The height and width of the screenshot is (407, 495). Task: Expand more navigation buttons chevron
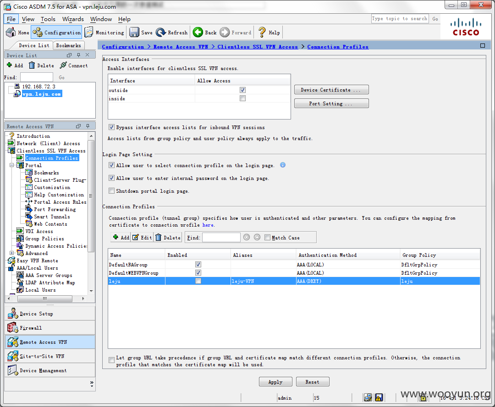(x=92, y=384)
